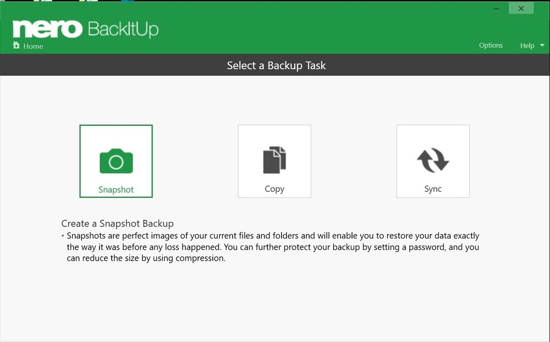This screenshot has width=550, height=342.
Task: Select the Sync text label
Action: click(433, 189)
